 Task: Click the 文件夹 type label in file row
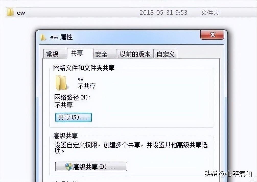click(210, 12)
